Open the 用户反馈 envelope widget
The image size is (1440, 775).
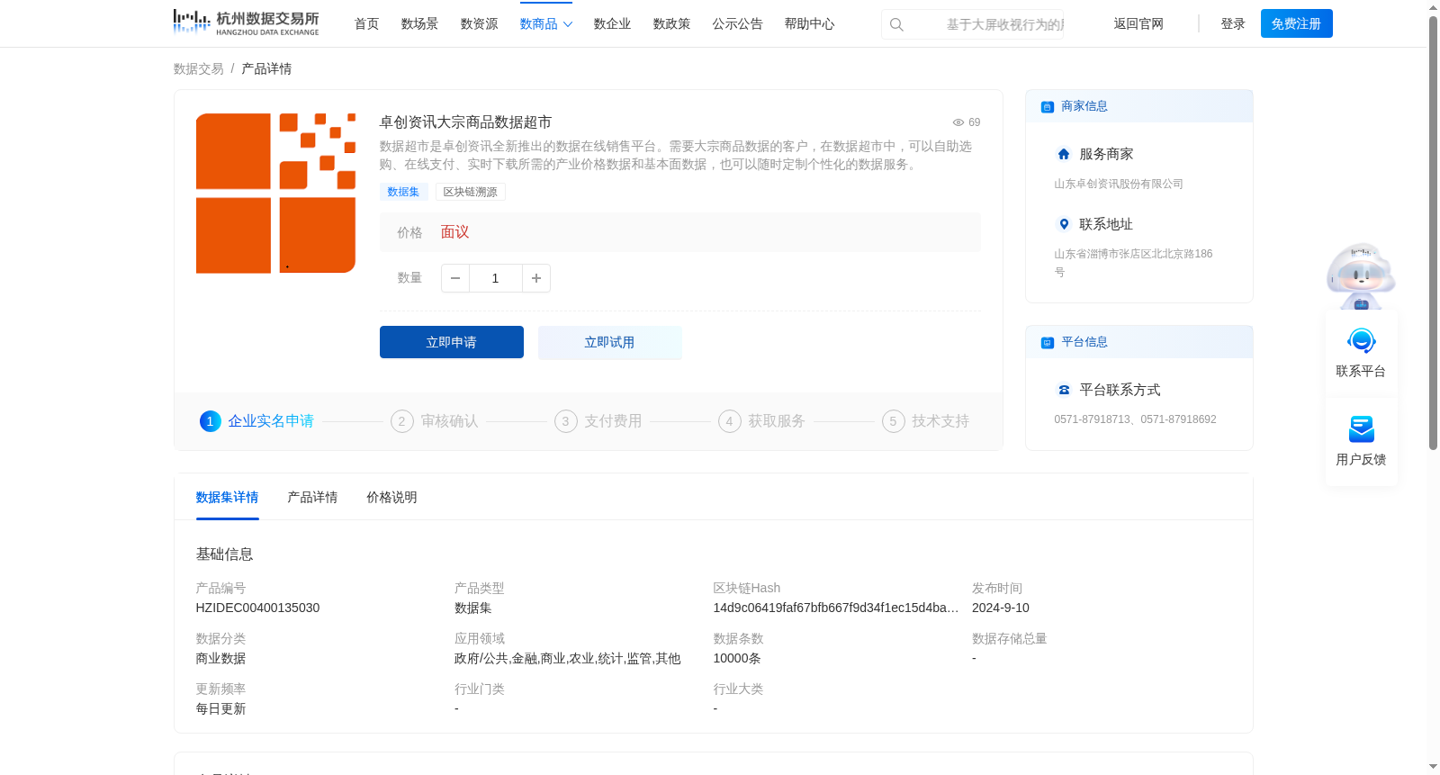click(1361, 441)
